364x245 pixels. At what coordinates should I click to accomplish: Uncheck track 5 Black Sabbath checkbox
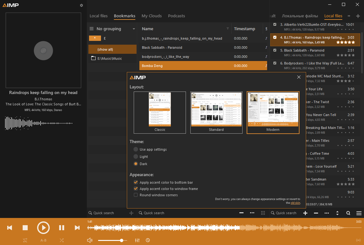pyautogui.click(x=275, y=50)
